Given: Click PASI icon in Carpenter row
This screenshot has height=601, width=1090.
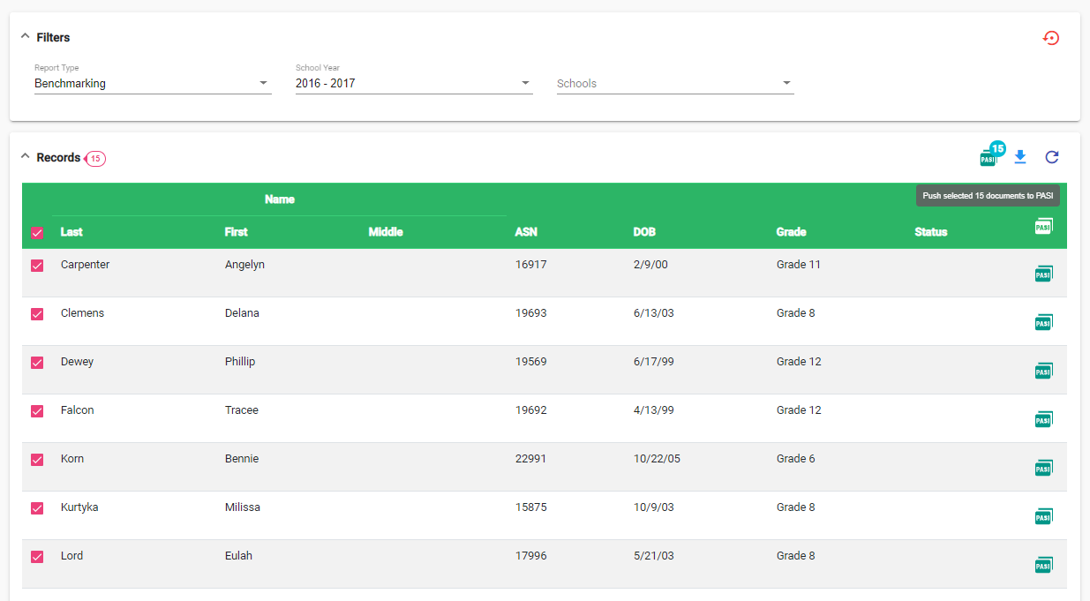Looking at the screenshot, I should click(x=1043, y=274).
